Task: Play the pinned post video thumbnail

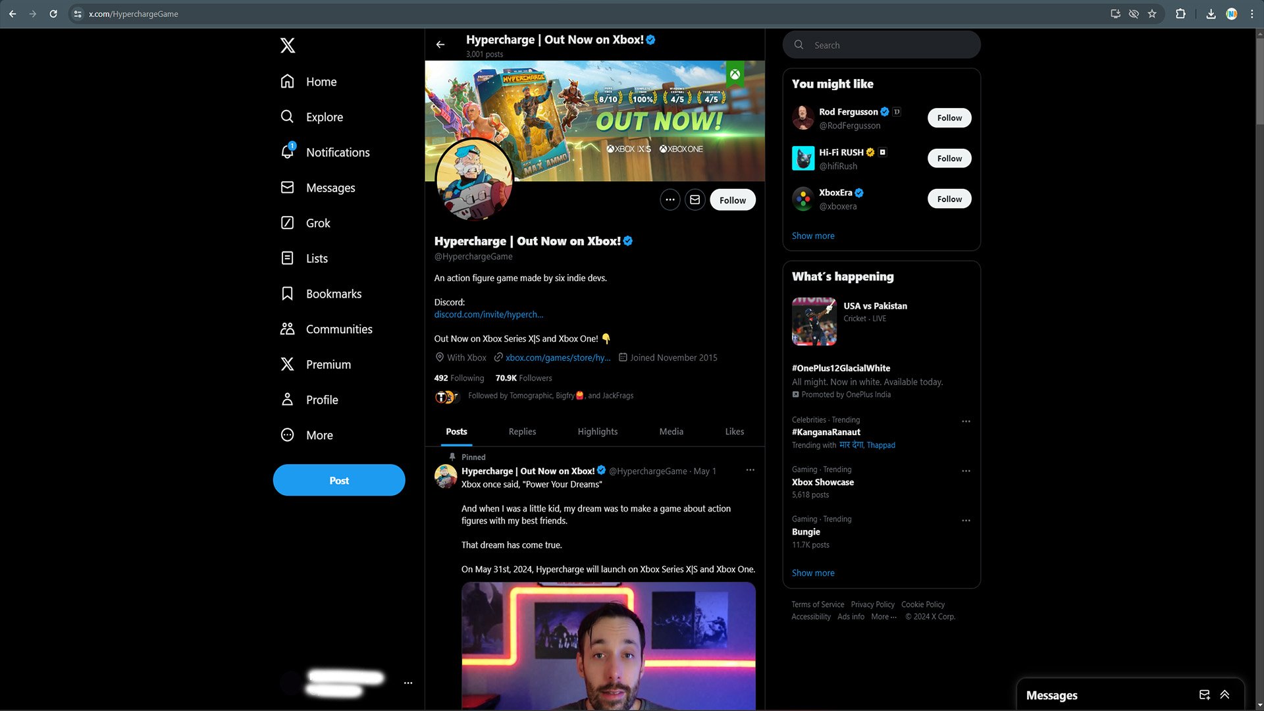Action: (x=608, y=646)
